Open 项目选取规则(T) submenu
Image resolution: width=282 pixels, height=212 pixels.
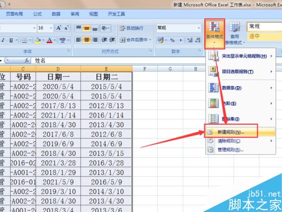coord(241,72)
